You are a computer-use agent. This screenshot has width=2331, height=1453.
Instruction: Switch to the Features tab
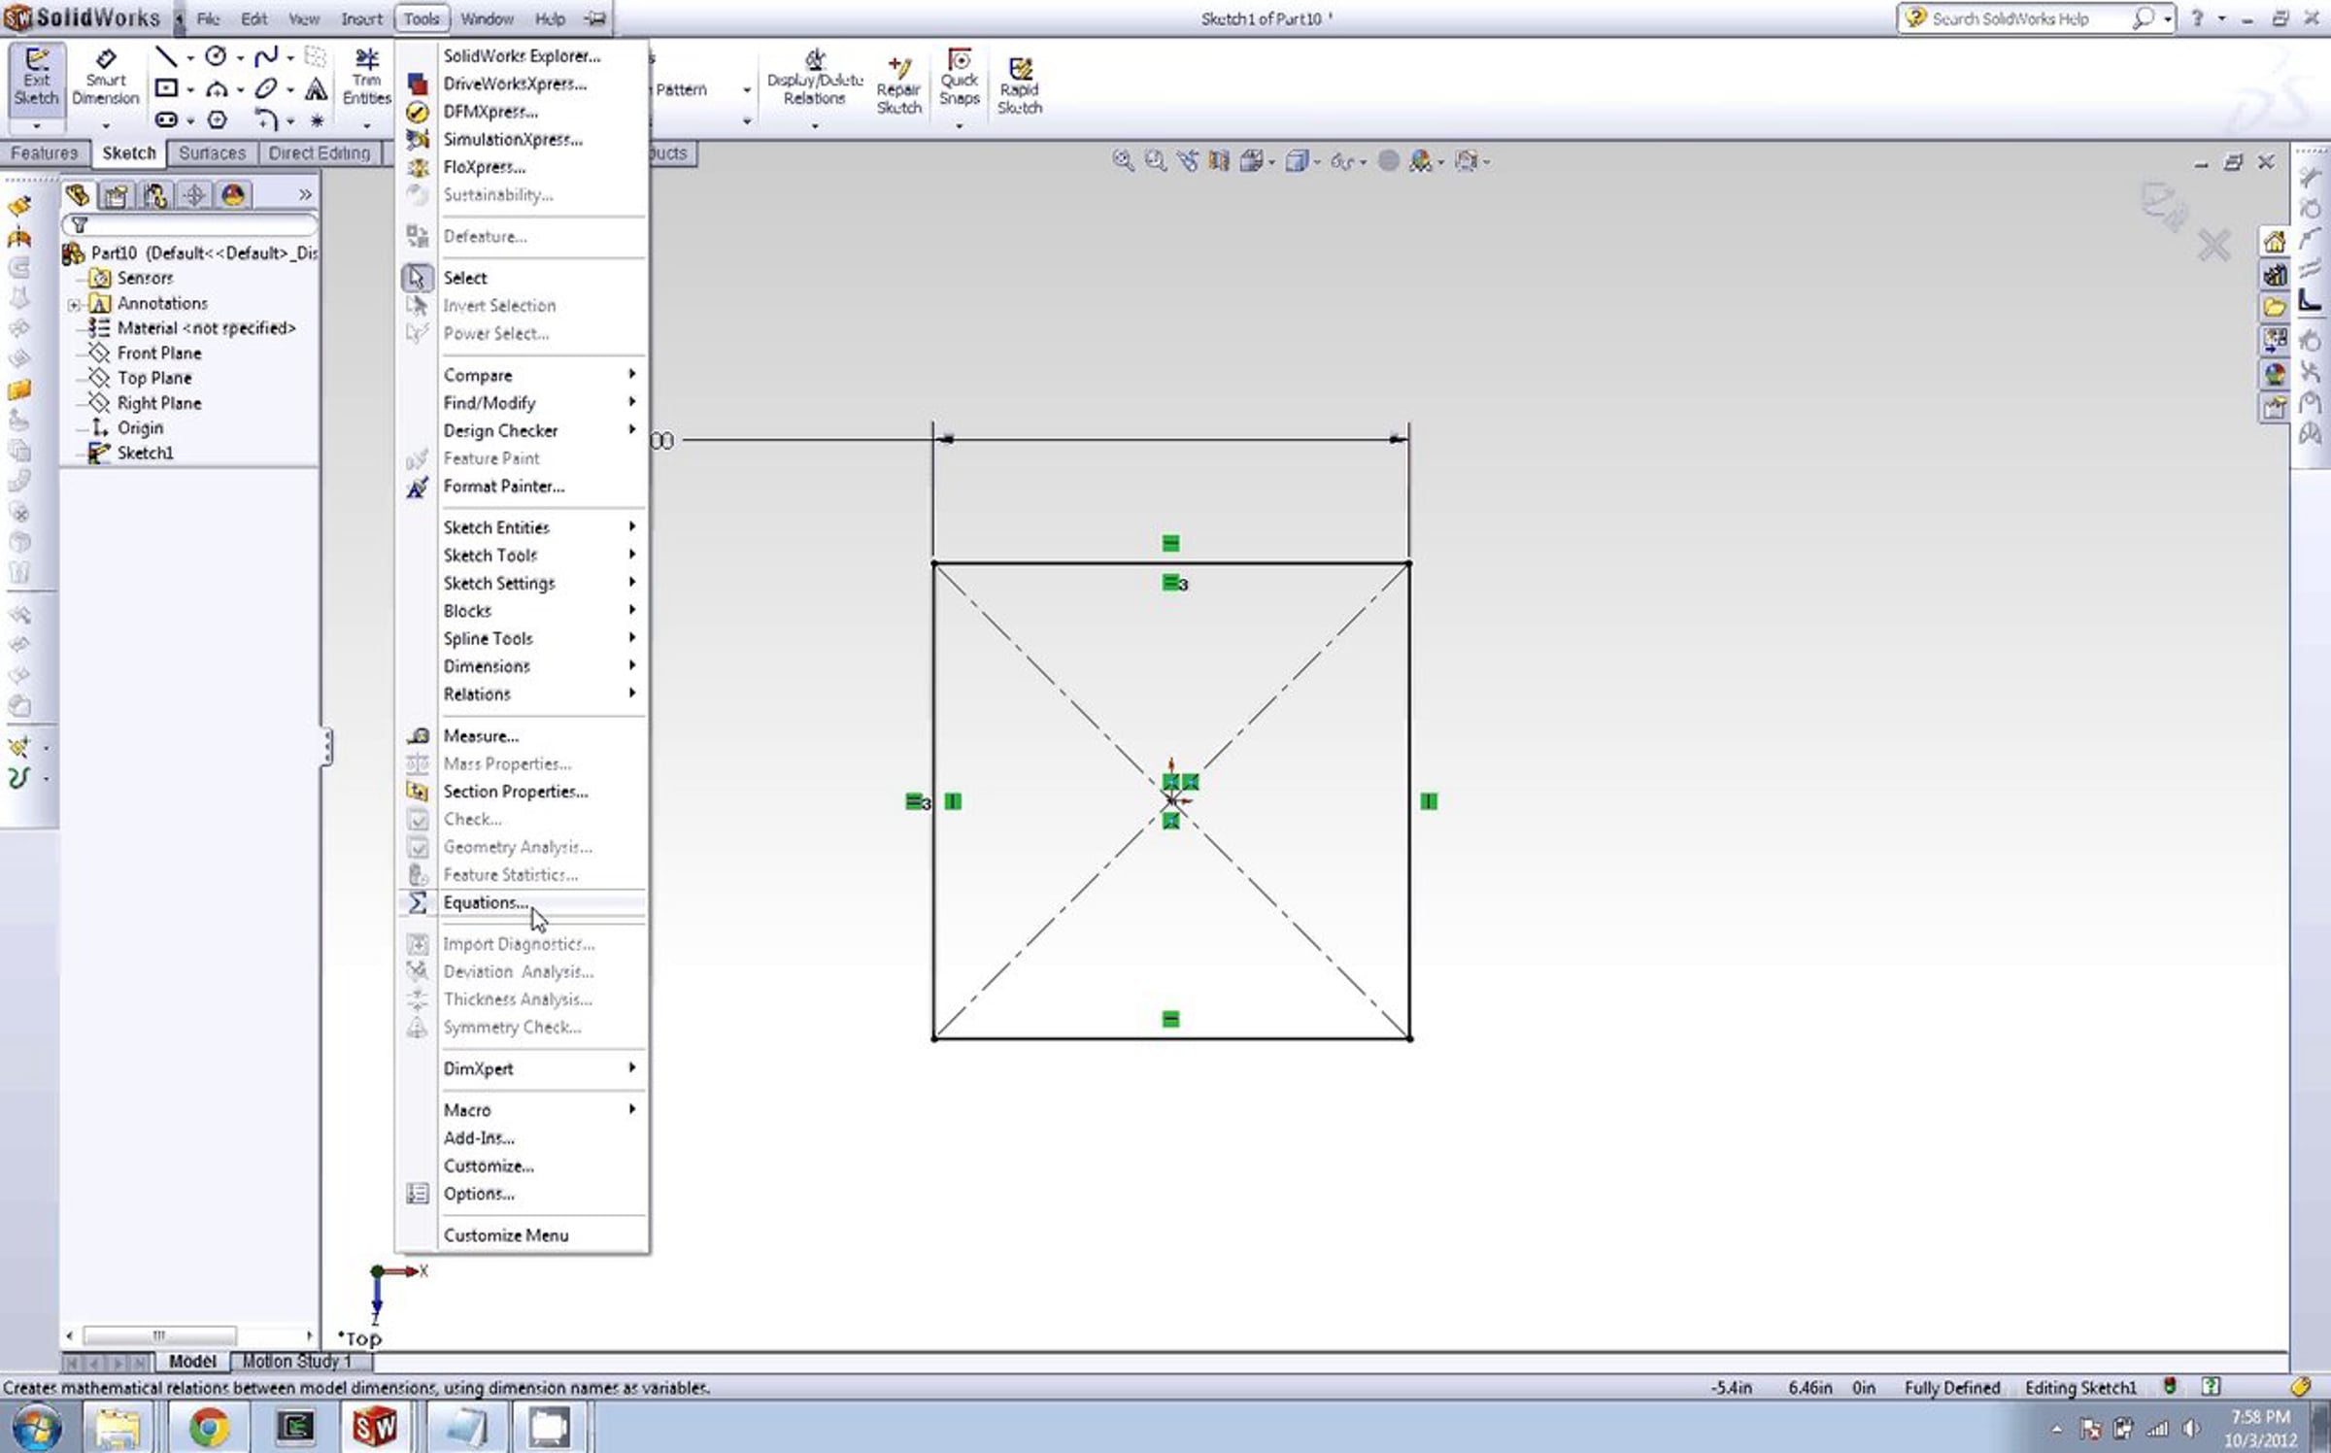click(45, 153)
